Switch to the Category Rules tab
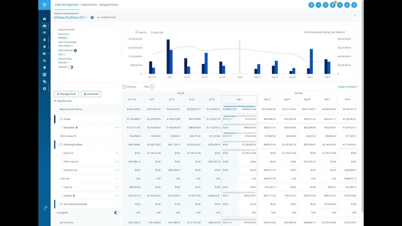Screen dimensions: 402x226 [x=109, y=4]
